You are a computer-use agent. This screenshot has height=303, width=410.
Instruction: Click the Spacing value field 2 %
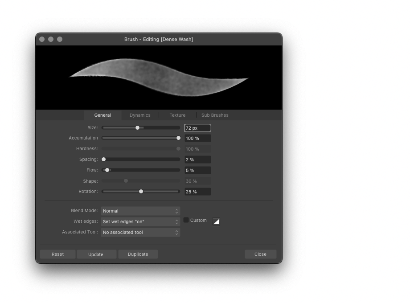click(x=198, y=160)
